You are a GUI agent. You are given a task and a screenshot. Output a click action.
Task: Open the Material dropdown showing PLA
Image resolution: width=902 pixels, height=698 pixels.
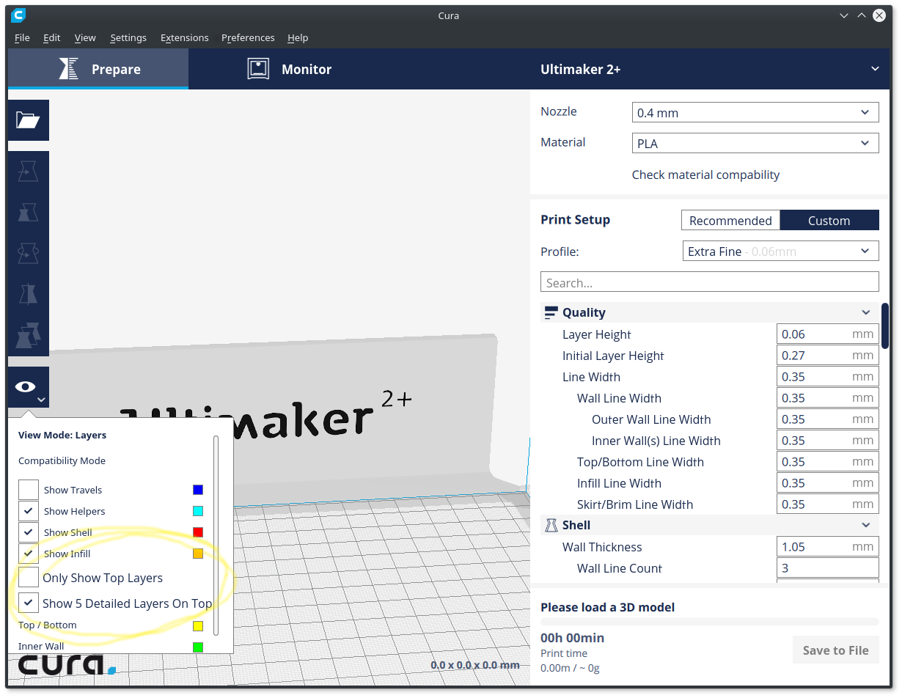pos(755,143)
